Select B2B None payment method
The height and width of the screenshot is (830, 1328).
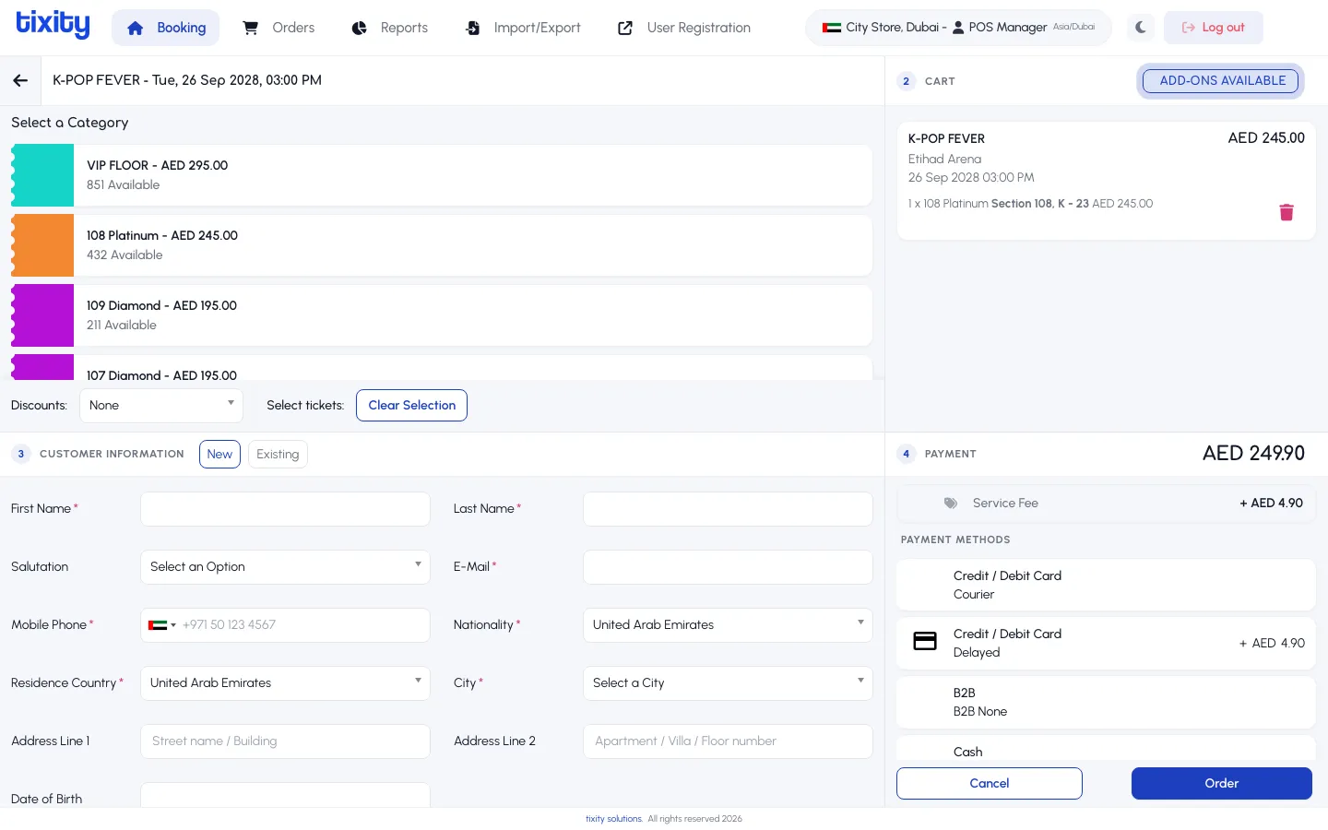tap(1106, 702)
